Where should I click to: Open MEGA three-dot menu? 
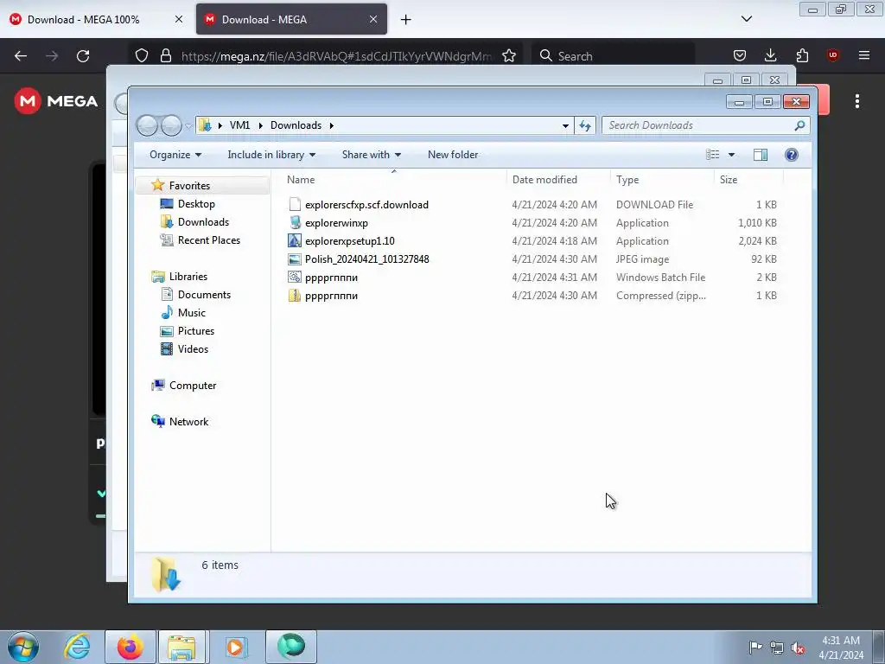pos(857,101)
